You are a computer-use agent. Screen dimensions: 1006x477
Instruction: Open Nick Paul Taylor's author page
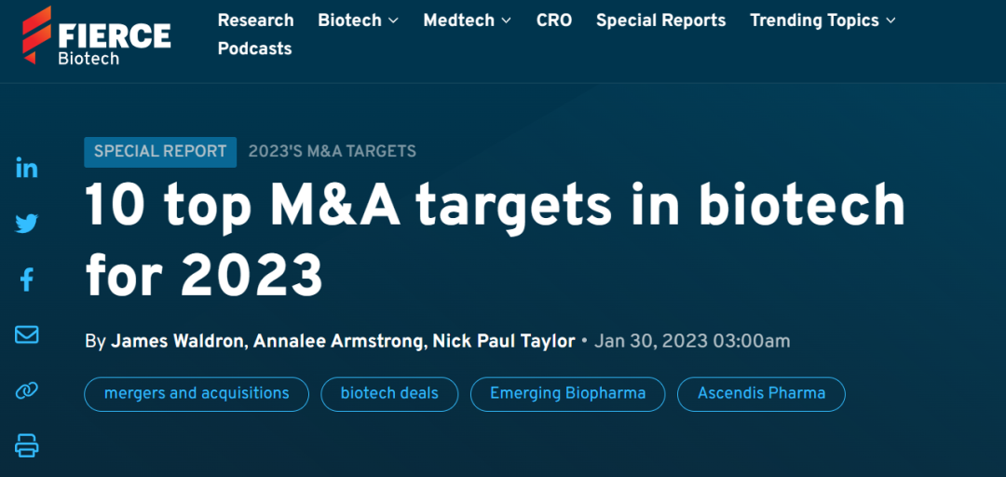pyautogui.click(x=503, y=341)
